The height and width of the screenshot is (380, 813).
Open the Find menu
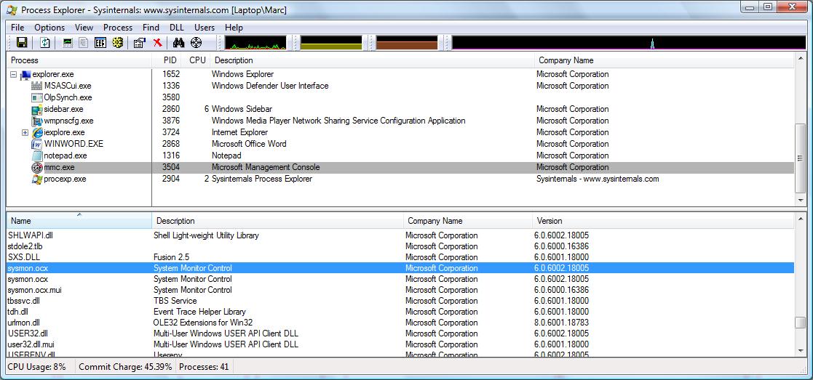pyautogui.click(x=151, y=28)
